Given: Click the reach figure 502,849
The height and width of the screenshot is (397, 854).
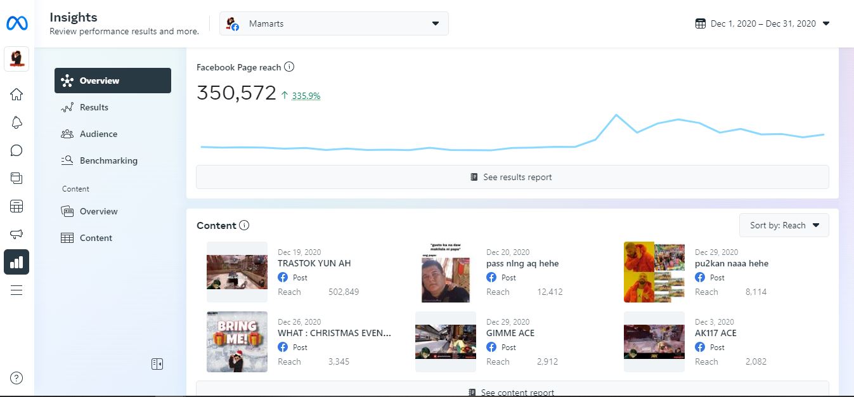Looking at the screenshot, I should point(344,292).
